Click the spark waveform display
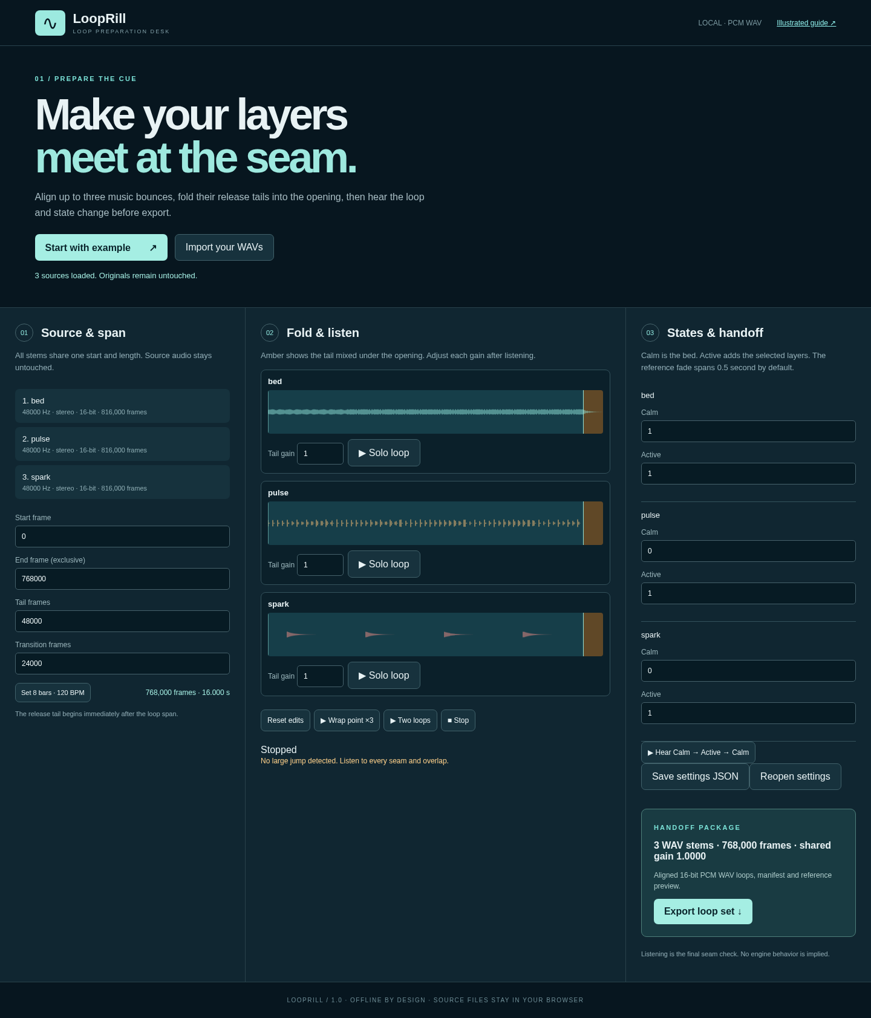The height and width of the screenshot is (1018, 871). tap(435, 635)
